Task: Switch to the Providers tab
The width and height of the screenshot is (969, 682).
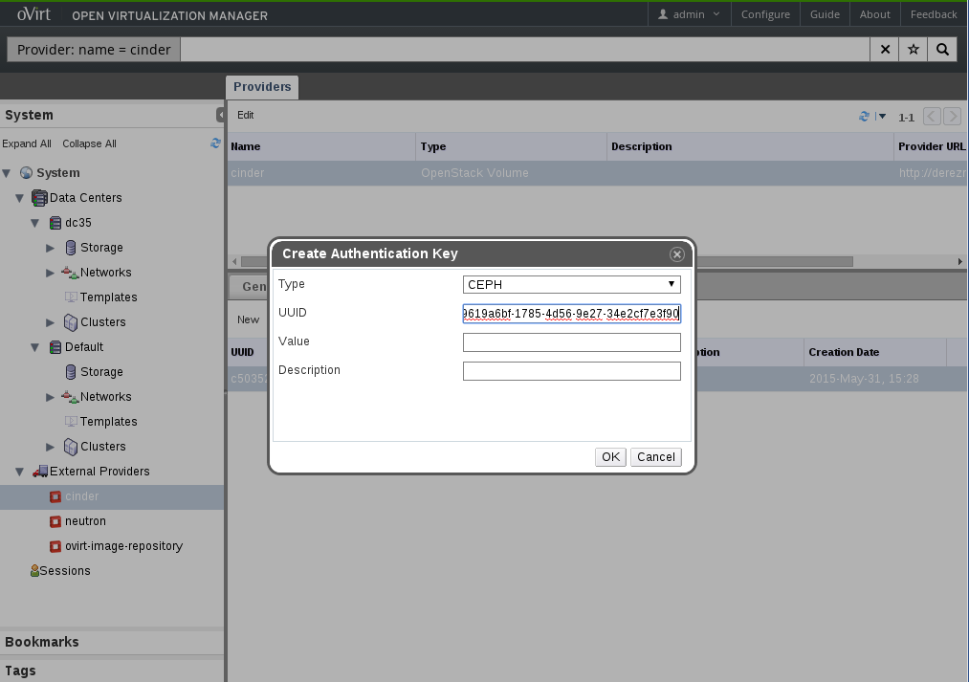Action: pyautogui.click(x=262, y=87)
